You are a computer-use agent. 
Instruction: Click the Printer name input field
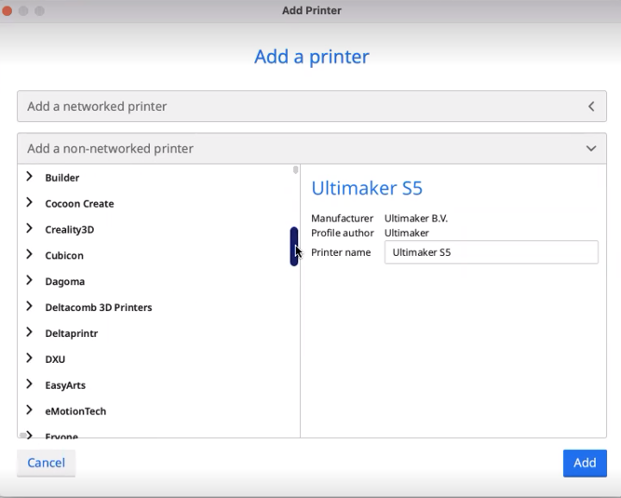[x=491, y=252]
